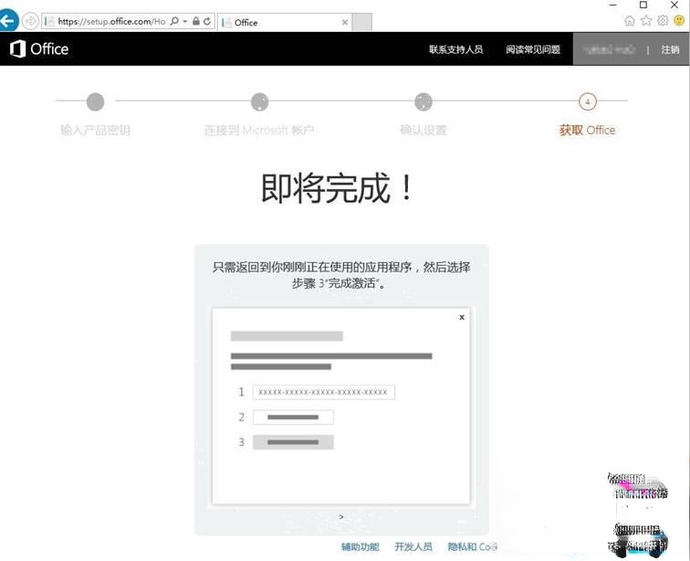This screenshot has height=561, width=690.
Task: Click the next arrow below the illustration
Action: pyautogui.click(x=341, y=517)
